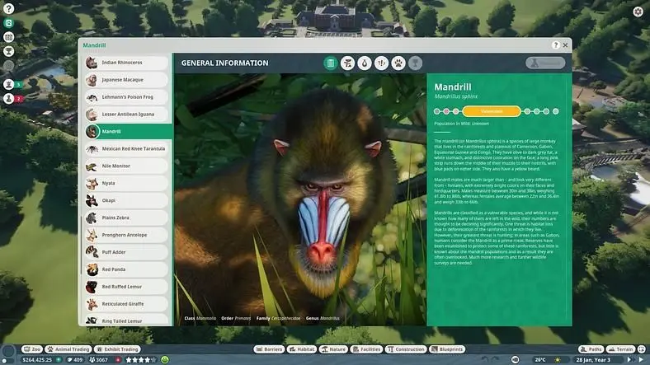Switch to the water drop tab icon

pos(365,63)
